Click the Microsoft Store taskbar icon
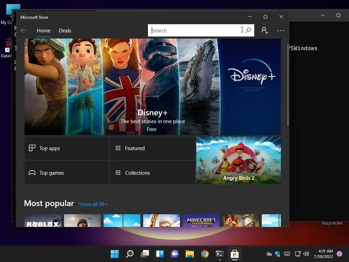Image resolution: width=349 pixels, height=262 pixels. [234, 254]
